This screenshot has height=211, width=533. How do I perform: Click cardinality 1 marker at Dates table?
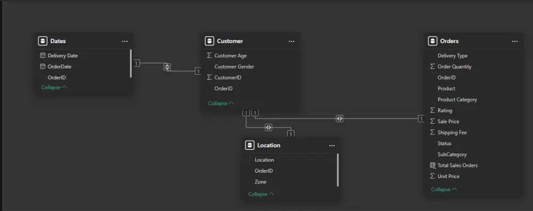[x=136, y=63]
